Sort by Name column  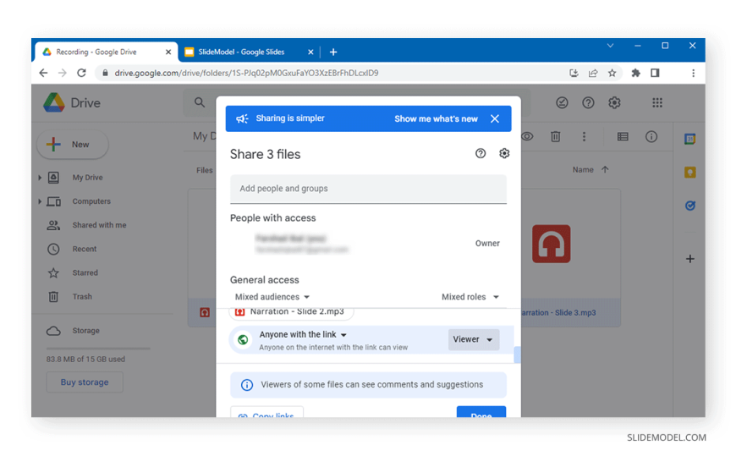tap(583, 169)
